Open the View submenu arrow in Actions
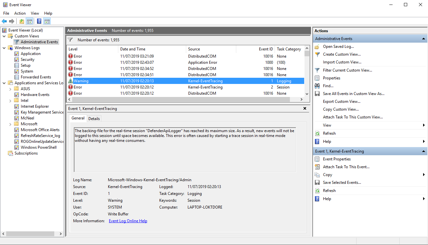428x245 pixels. 424,125
